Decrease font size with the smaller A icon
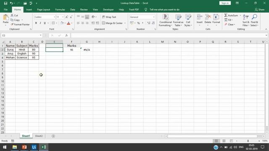Image resolution: width=269 pixels, height=151 pixels. pos(71,17)
